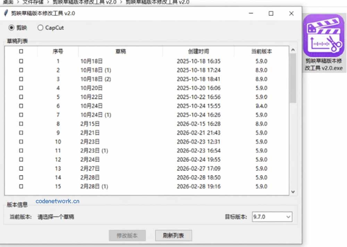The image size is (347, 247).
Task: Select draft named 2月28日 (1)
Action: point(94,186)
